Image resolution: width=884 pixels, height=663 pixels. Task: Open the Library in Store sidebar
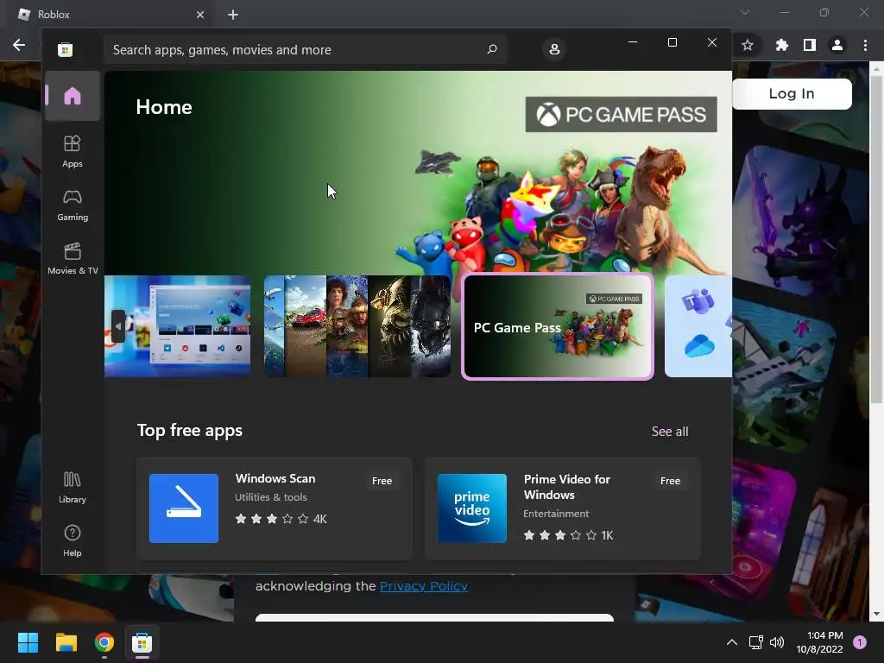click(x=73, y=488)
